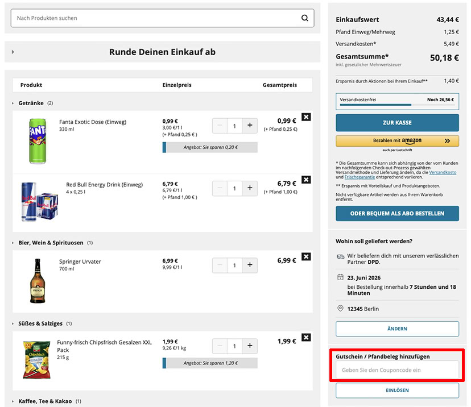The height and width of the screenshot is (407, 471).
Task: Proceed with ZUR KASSE button
Action: [x=397, y=123]
